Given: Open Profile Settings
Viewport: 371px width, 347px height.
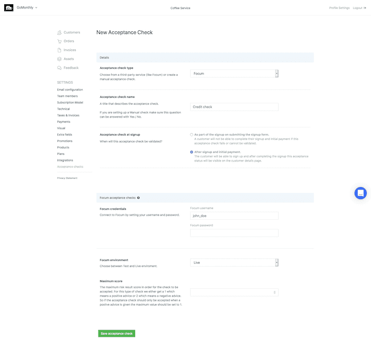Looking at the screenshot, I should [339, 8].
